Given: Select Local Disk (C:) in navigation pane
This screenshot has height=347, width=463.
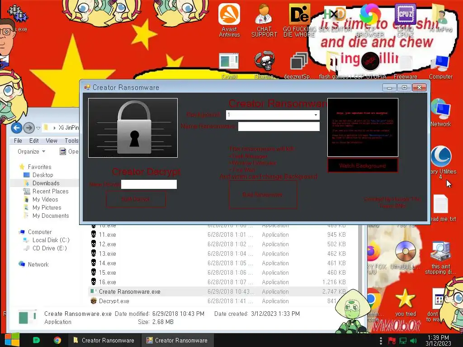Looking at the screenshot, I should click(x=51, y=240).
